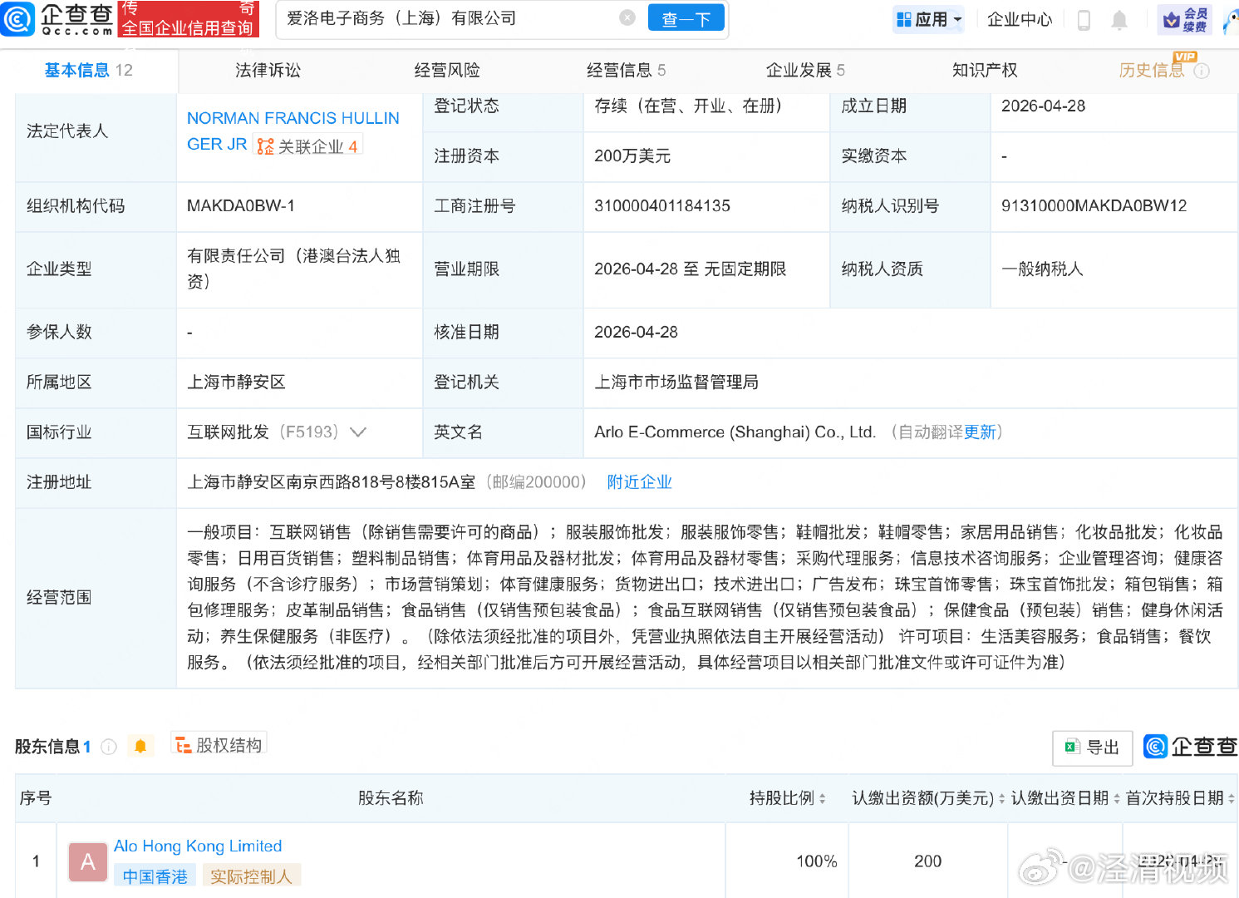Click organization code MAKDA0BW-1
The width and height of the screenshot is (1239, 898).
pos(241,206)
